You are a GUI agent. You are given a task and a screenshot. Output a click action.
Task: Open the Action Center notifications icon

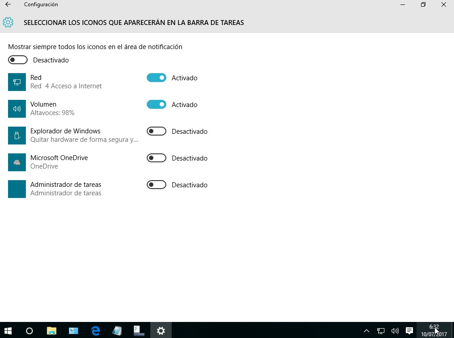coord(409,330)
